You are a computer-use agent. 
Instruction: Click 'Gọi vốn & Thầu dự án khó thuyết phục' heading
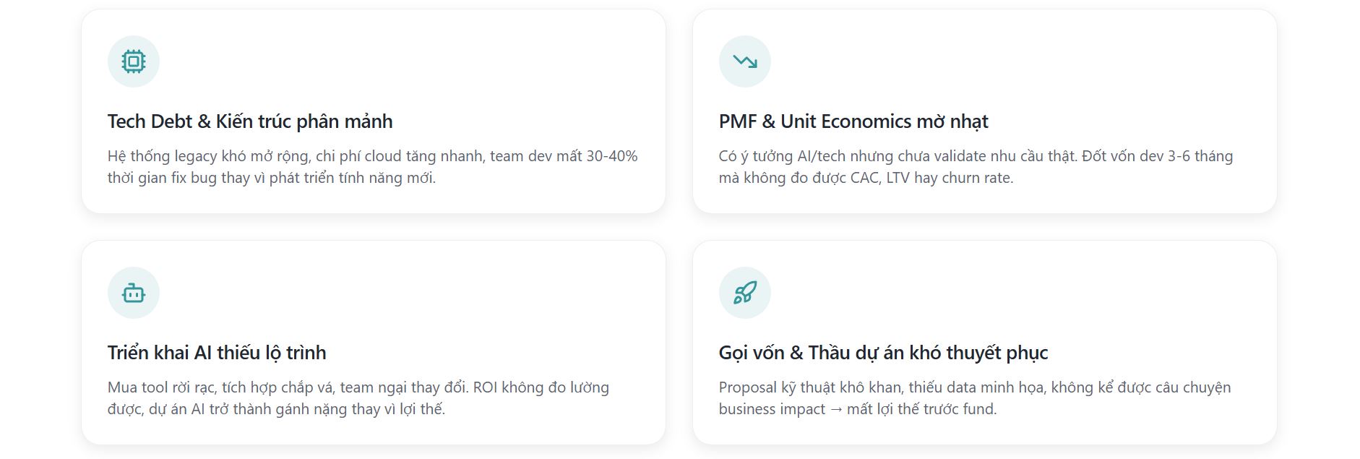tap(883, 353)
